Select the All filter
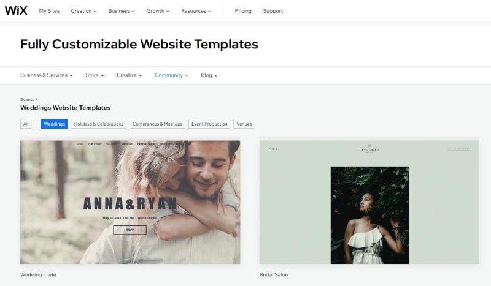491x286 pixels. pos(26,124)
